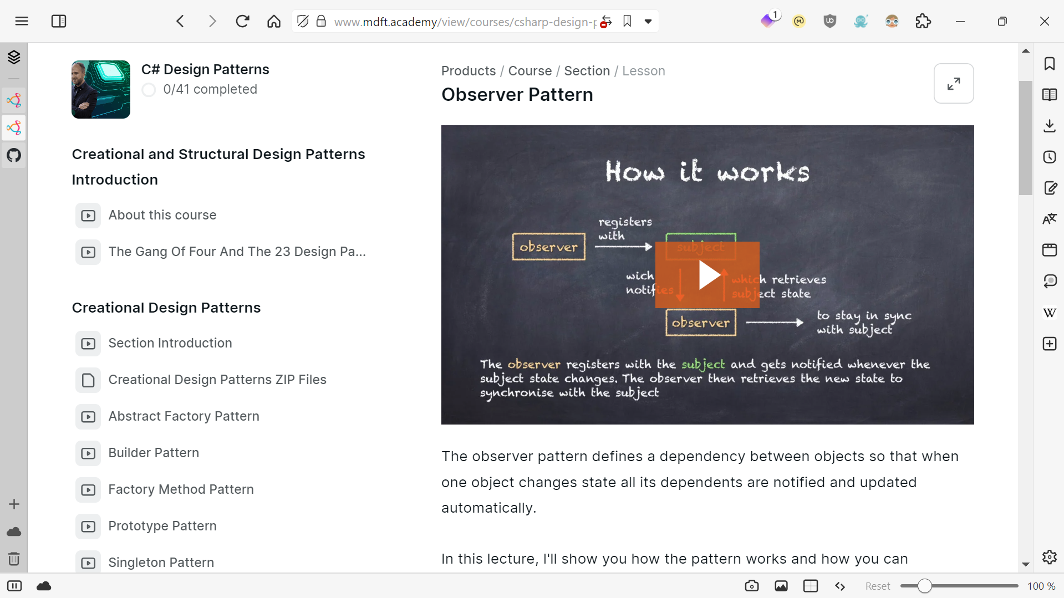Open the Notes panel icon
Screen dimensions: 1064x598
pyautogui.click(x=1049, y=188)
